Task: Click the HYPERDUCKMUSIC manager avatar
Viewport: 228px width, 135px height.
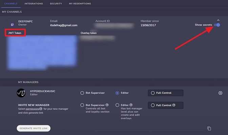Action: (x=21, y=93)
